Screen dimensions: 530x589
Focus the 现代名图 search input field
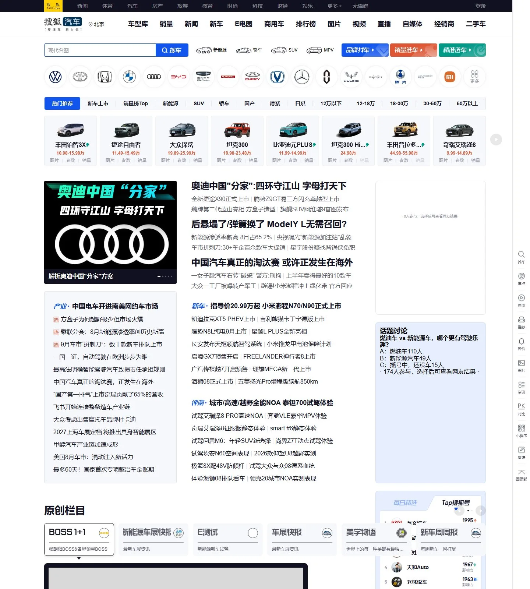[100, 50]
